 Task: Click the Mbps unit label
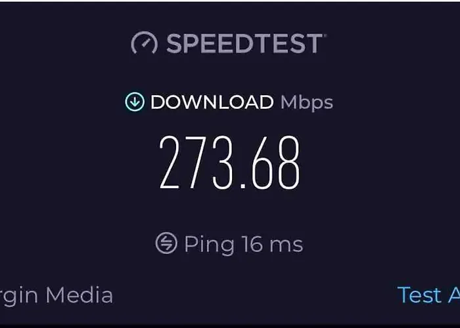point(307,103)
